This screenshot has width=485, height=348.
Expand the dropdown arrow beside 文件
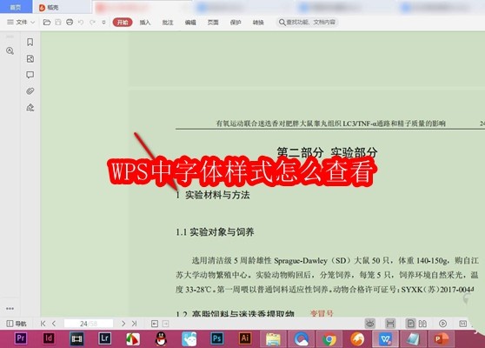33,23
